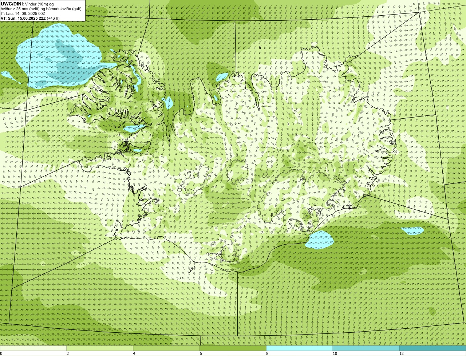Click the '8' label on the color scale
The height and width of the screenshot is (356, 466).
[267, 354]
